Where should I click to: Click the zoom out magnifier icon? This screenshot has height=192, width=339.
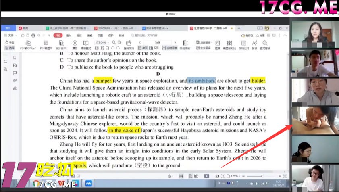coord(114,42)
